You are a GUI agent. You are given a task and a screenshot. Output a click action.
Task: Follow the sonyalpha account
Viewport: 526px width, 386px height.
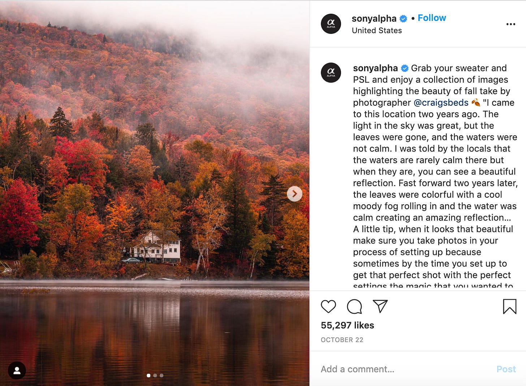click(x=432, y=18)
